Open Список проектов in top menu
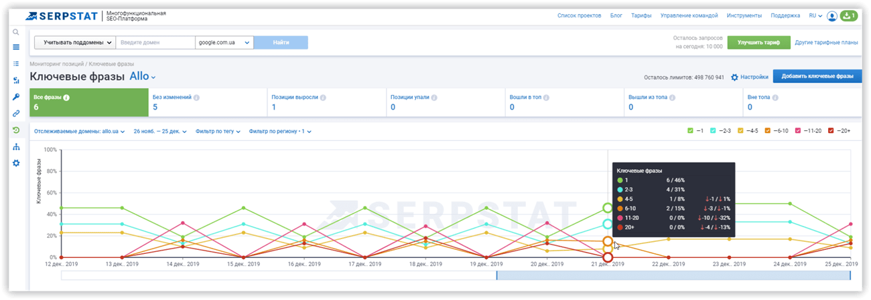 [x=579, y=15]
